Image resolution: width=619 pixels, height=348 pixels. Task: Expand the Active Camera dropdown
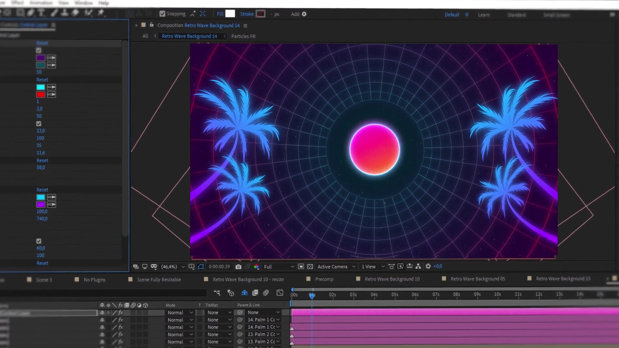coord(336,266)
